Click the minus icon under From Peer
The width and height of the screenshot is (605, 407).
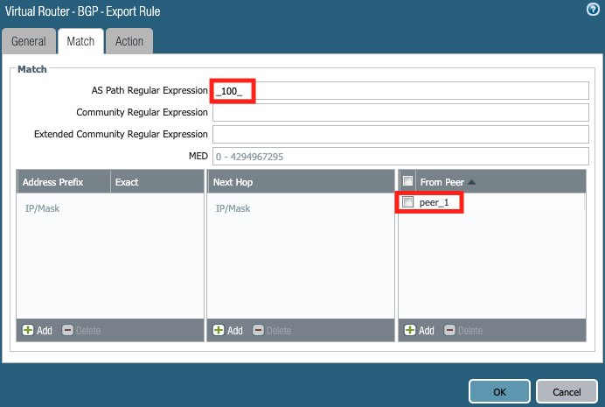coord(449,330)
